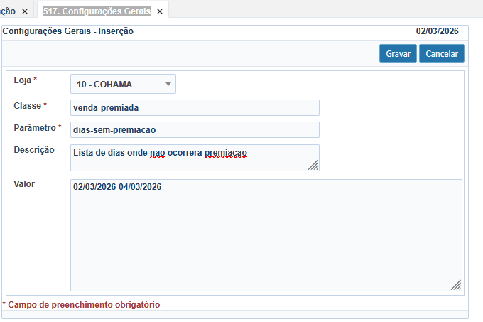Close the partially visible left tab

(x=23, y=12)
